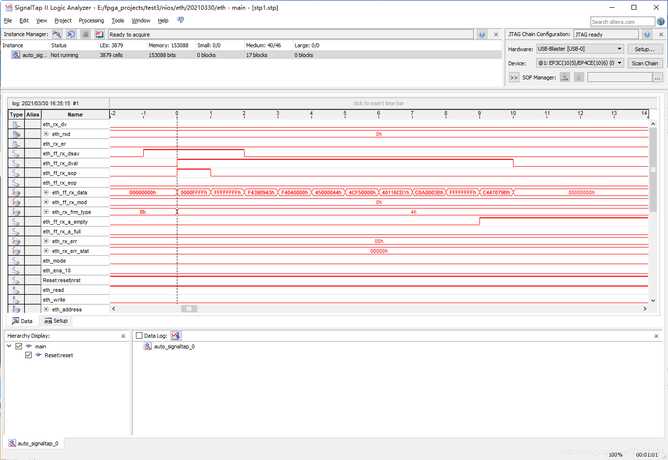Click the SOF Manager file path field
Viewport: 668px width, 460px height.
coord(620,77)
